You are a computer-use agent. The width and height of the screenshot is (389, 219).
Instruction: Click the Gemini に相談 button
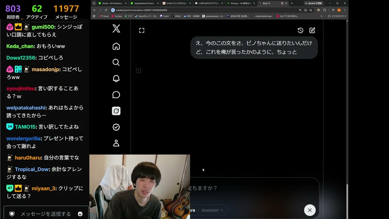point(313,3)
